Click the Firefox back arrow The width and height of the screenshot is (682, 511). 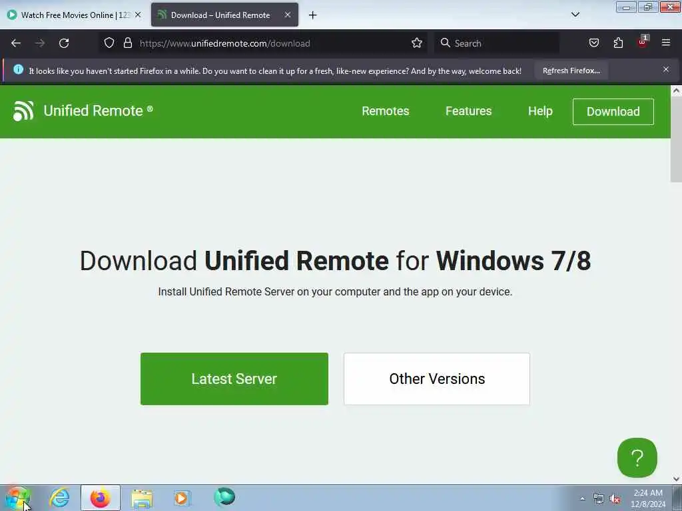click(16, 43)
